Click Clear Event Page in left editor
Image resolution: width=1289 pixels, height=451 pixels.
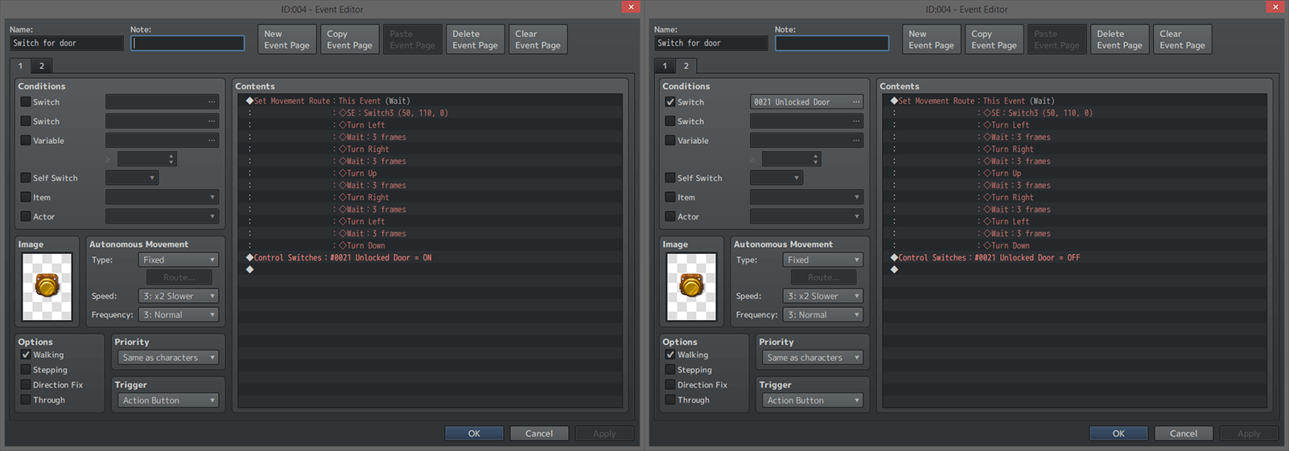pyautogui.click(x=538, y=39)
